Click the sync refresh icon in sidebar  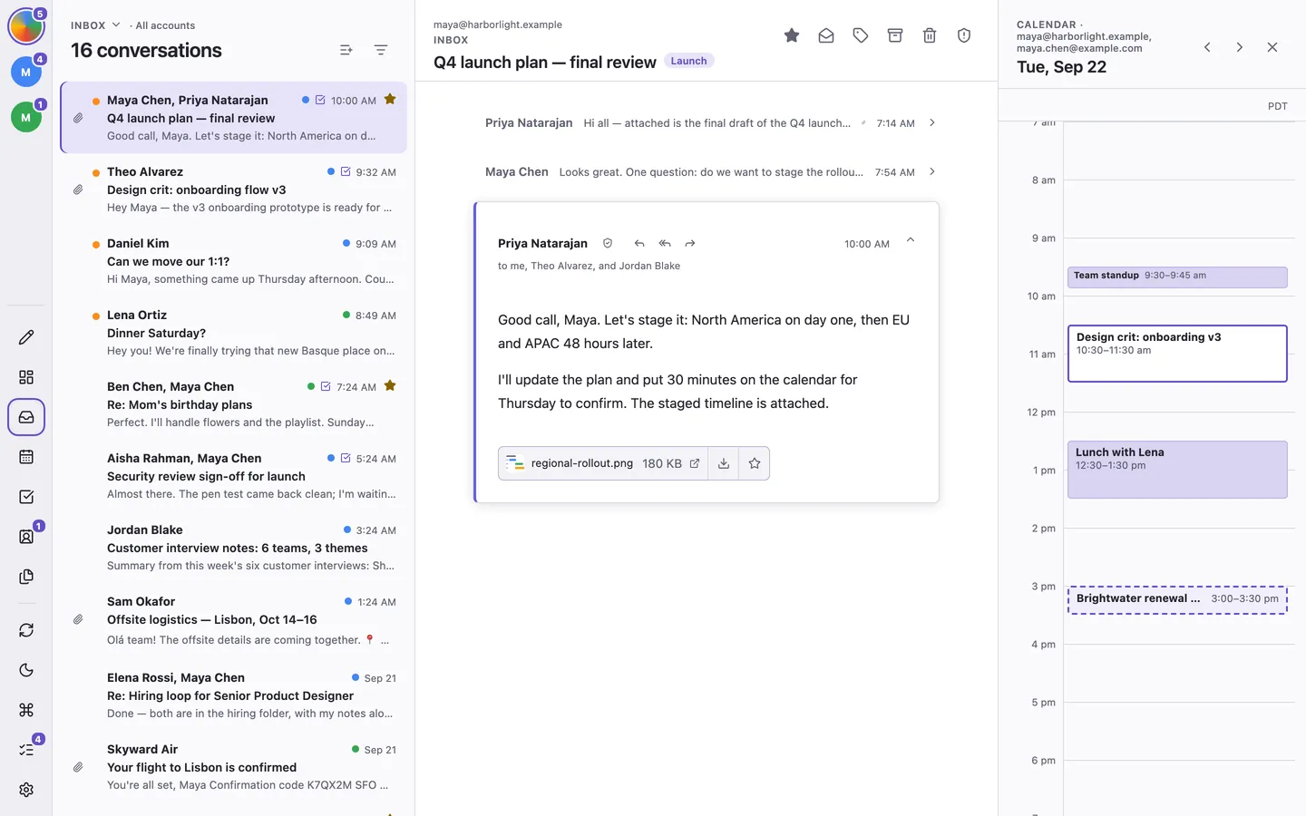pos(26,630)
